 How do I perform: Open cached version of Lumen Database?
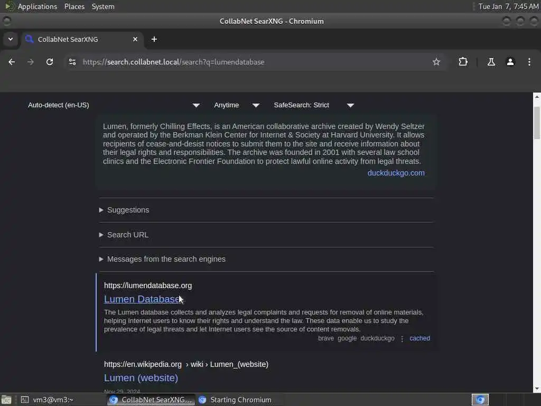419,338
